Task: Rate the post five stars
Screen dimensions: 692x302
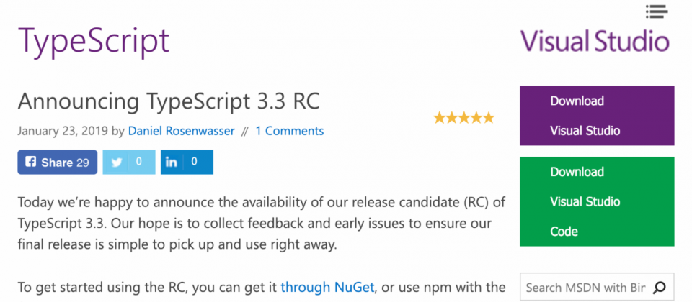Action: 489,118
